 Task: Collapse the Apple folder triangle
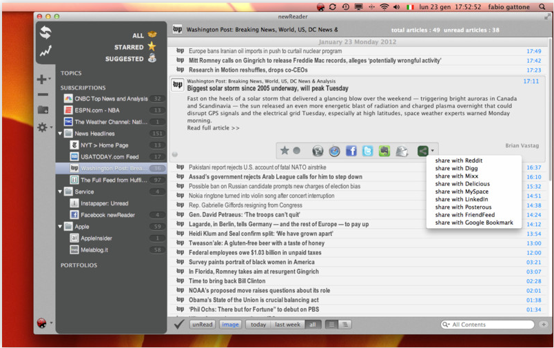point(60,227)
